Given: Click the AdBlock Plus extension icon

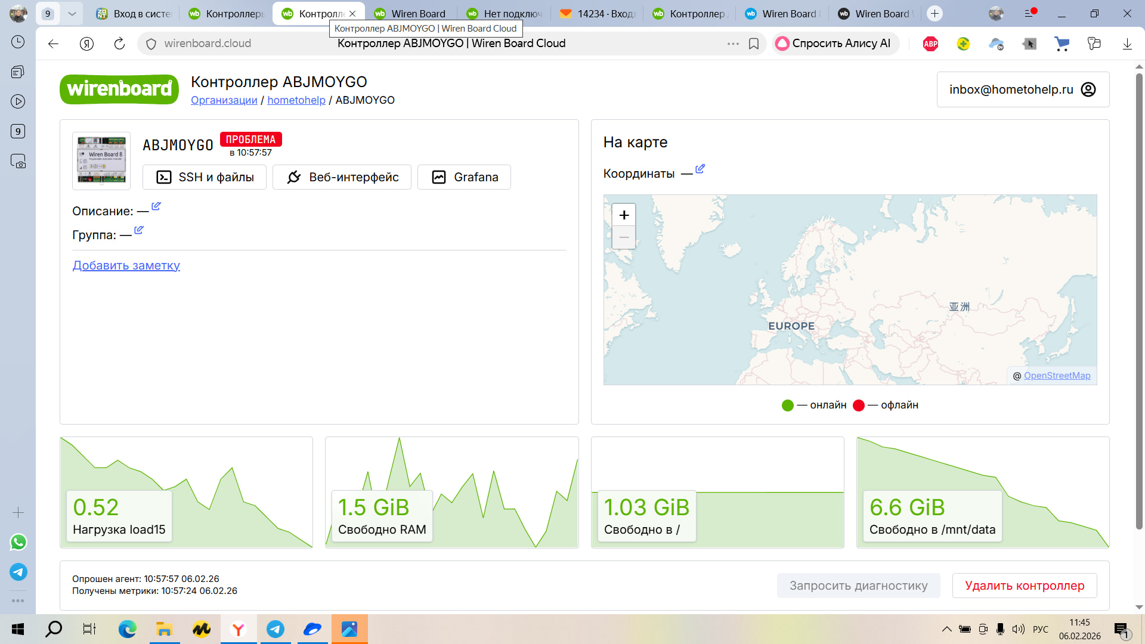Looking at the screenshot, I should click(x=930, y=44).
